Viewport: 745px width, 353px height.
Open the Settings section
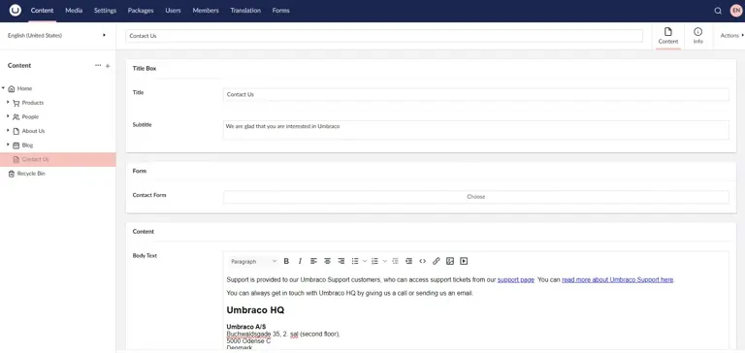tap(105, 11)
